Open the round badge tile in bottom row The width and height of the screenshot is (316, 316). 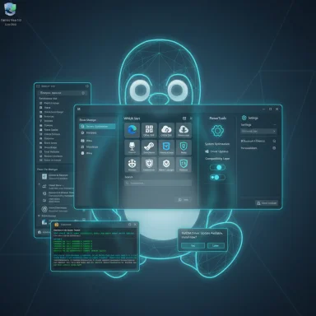(x=166, y=165)
